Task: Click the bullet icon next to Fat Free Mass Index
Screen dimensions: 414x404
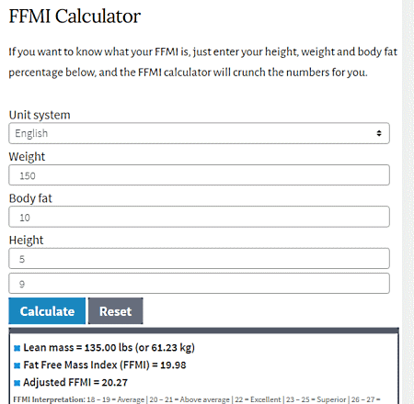Action: (17, 365)
